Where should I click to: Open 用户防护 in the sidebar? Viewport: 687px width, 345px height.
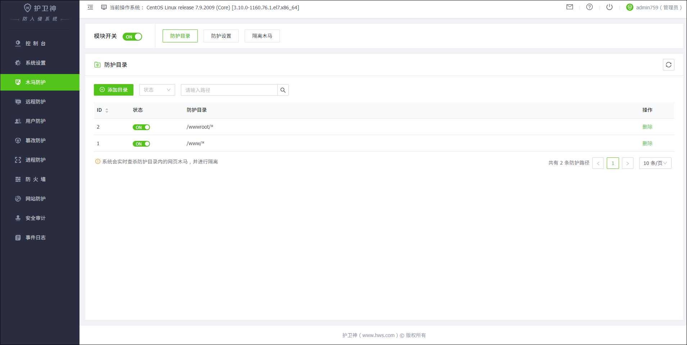(x=40, y=121)
